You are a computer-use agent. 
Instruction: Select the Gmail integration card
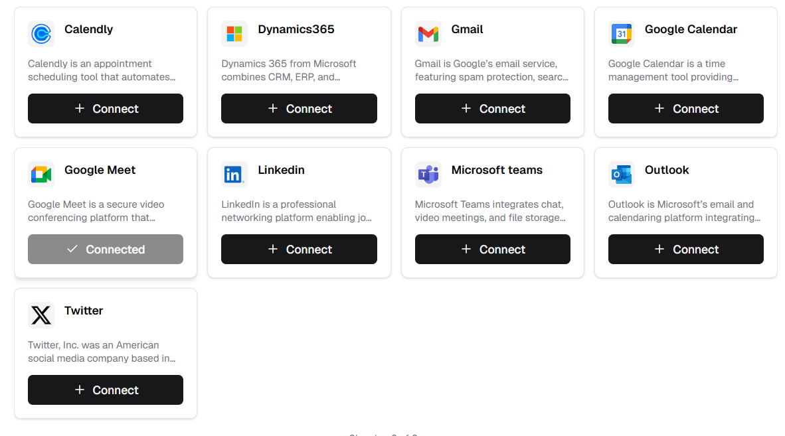(492, 72)
